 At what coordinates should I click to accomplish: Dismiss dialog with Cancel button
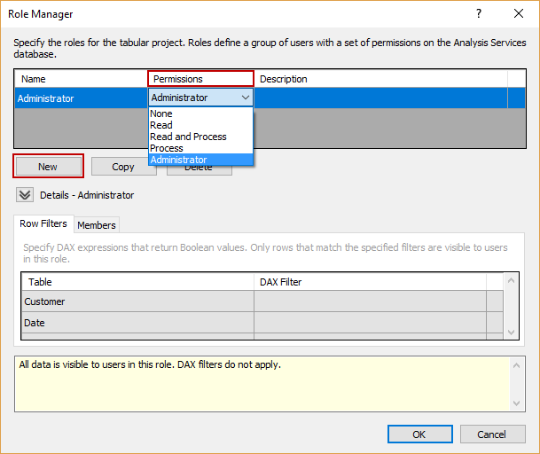click(x=491, y=434)
